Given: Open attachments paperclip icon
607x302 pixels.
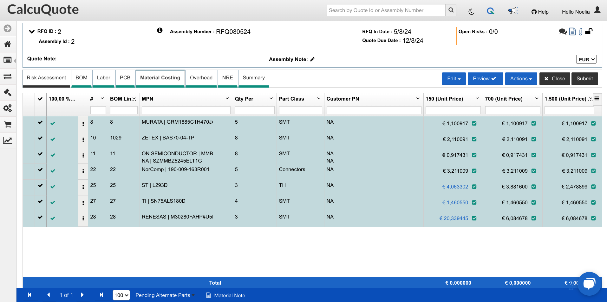Looking at the screenshot, I should coord(580,32).
